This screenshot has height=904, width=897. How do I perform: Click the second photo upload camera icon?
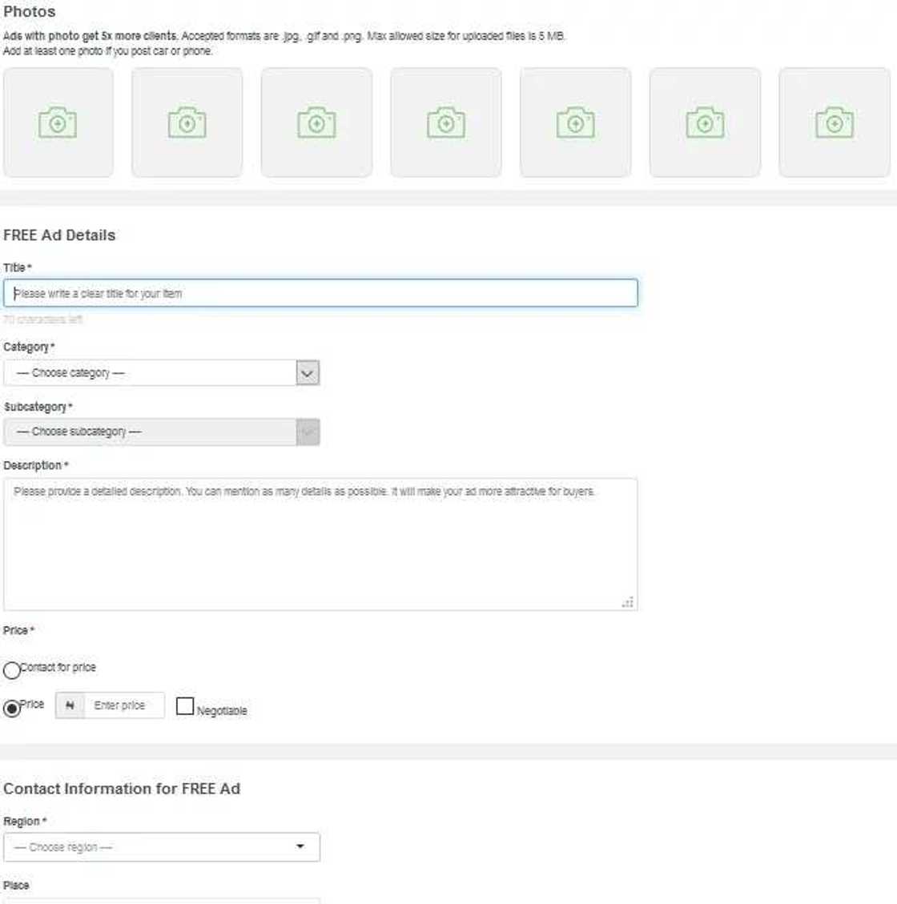187,122
